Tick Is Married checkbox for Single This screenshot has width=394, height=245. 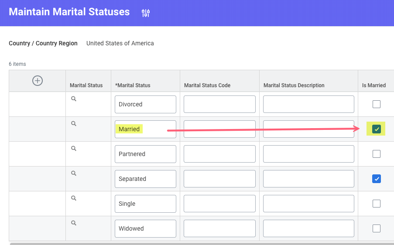[377, 204]
